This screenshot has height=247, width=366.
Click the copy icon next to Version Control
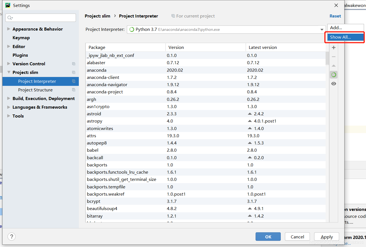point(74,64)
